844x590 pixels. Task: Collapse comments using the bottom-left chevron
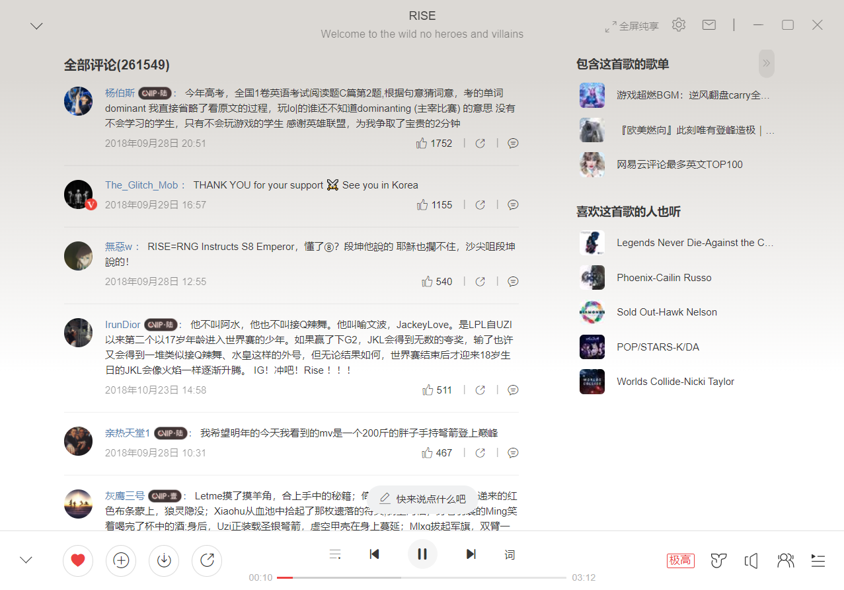pos(26,560)
